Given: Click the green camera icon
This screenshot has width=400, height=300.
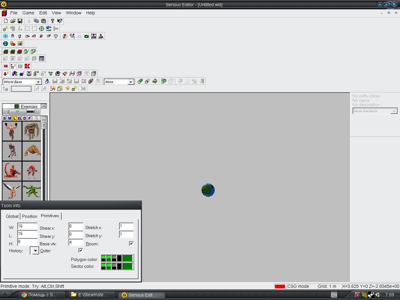Looking at the screenshot, I should [87, 36].
